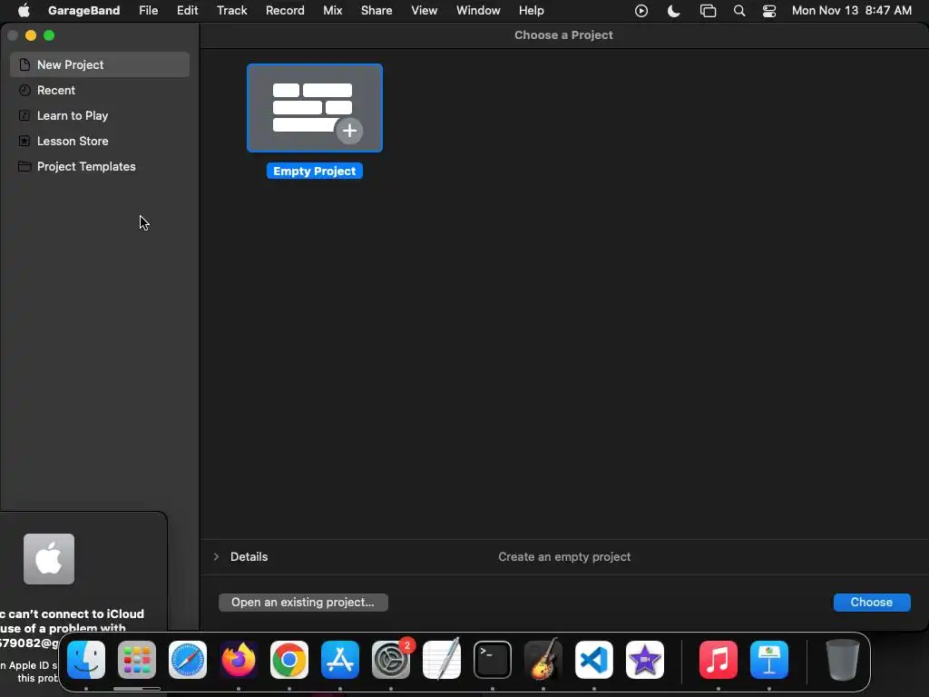Open the App Store from the Dock
Viewport: 929px width, 697px height.
pyautogui.click(x=340, y=660)
